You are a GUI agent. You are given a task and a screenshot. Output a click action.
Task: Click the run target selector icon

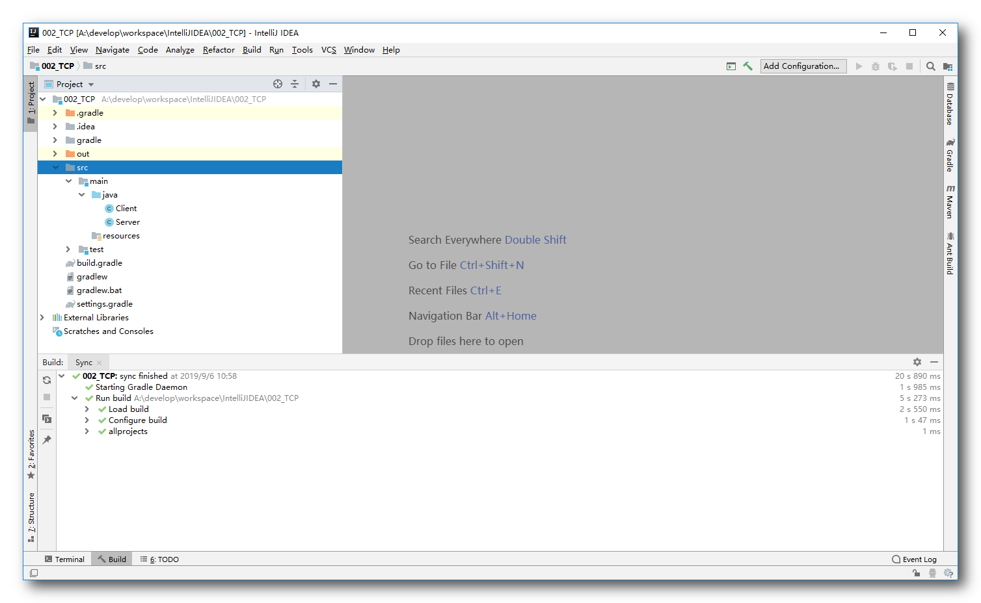(731, 66)
